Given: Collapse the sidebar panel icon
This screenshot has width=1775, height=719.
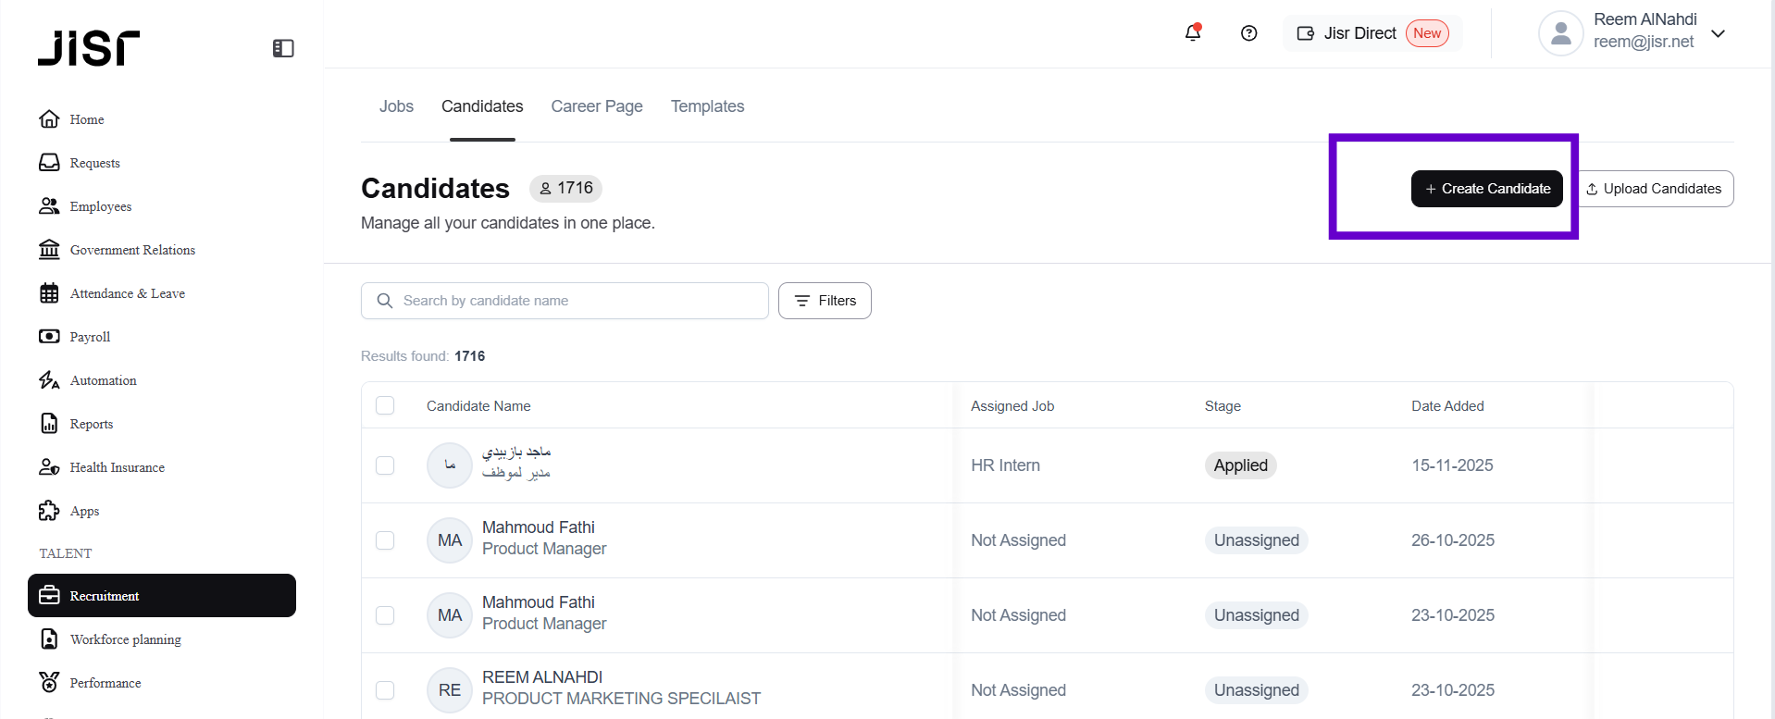Looking at the screenshot, I should point(283,48).
